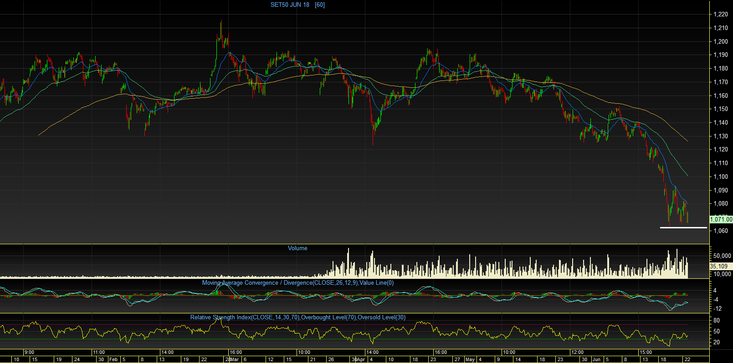Click the SET50 JUN 18 chart title

[x=290, y=5]
